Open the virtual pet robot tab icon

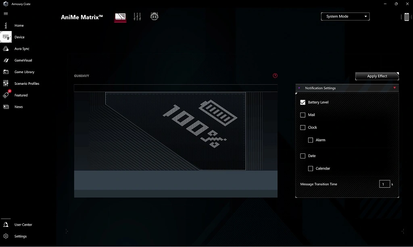(x=154, y=16)
